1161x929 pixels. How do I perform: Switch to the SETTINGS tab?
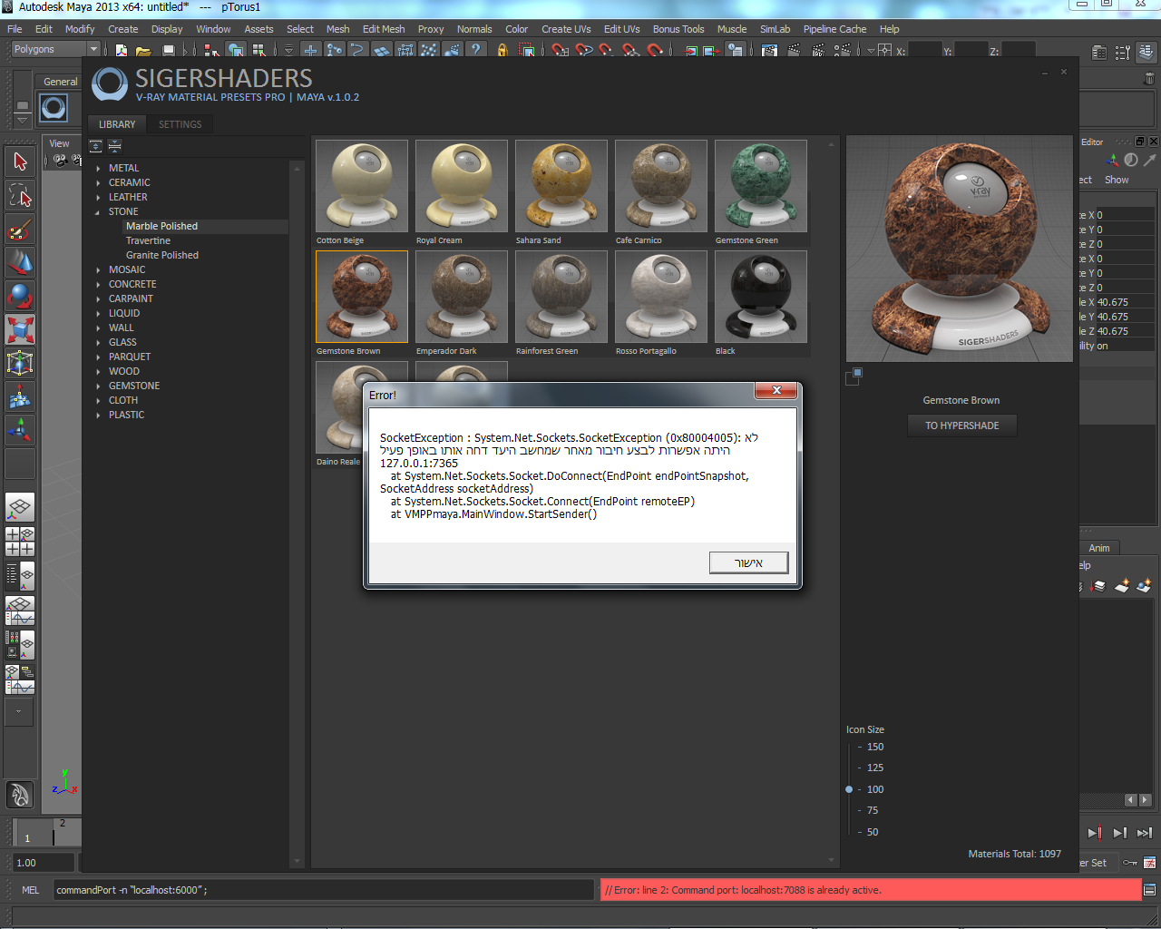coord(180,124)
